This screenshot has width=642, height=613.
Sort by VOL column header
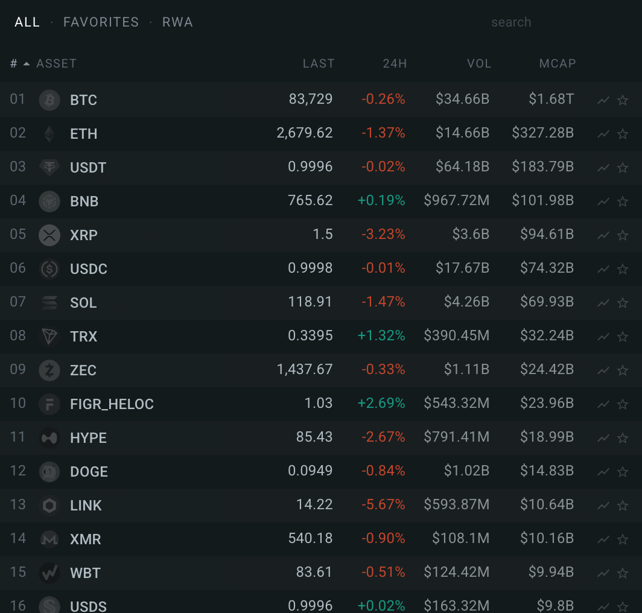coord(479,63)
